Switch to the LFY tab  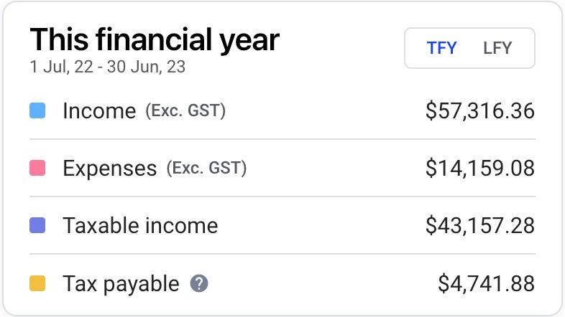click(497, 48)
